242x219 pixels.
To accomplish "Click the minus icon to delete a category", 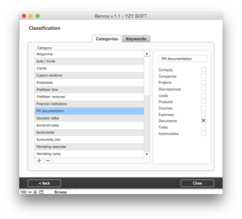I will tap(48, 160).
